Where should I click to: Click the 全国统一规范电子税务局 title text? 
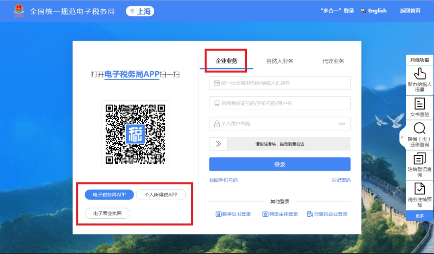click(x=72, y=11)
